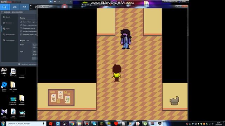Open Skype from the taskbar
225x126 pixels.
point(94,124)
